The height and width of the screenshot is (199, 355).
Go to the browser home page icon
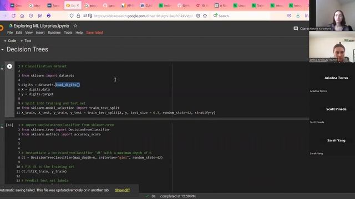coord(22,16)
